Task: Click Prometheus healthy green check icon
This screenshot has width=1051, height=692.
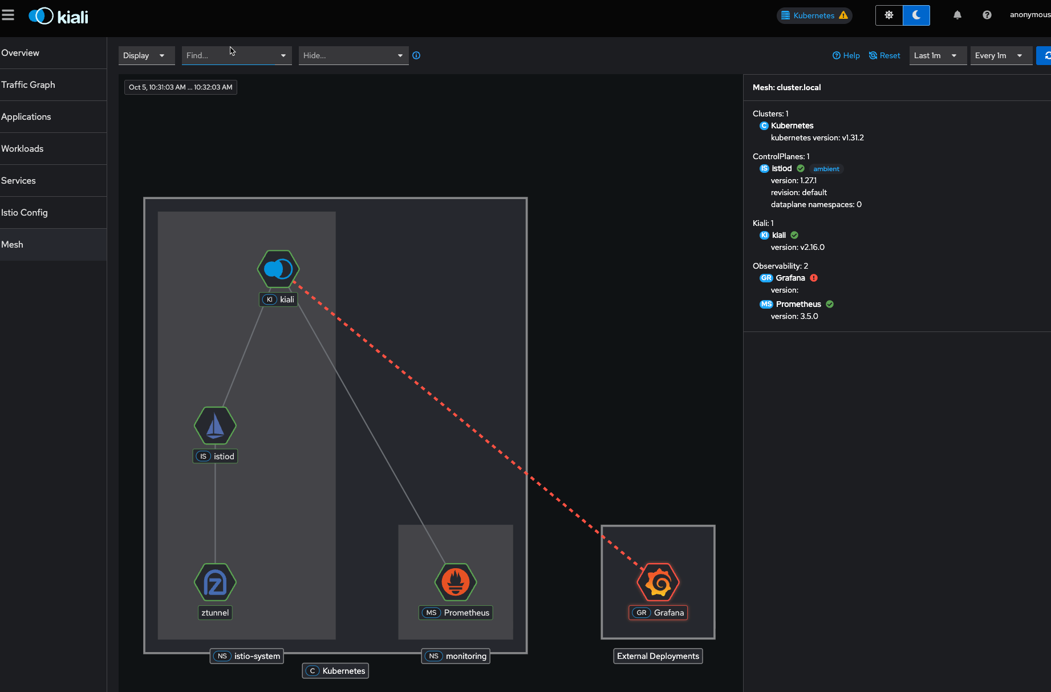Action: click(x=830, y=304)
